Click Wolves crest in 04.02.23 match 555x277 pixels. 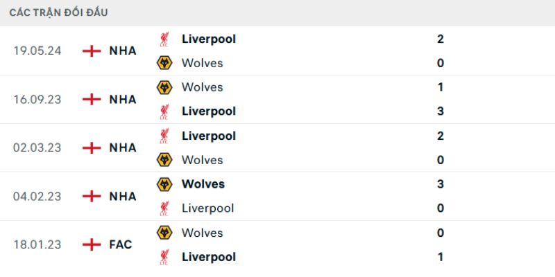pos(164,184)
